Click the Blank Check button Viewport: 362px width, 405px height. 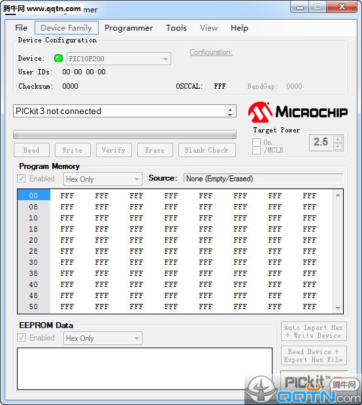206,150
